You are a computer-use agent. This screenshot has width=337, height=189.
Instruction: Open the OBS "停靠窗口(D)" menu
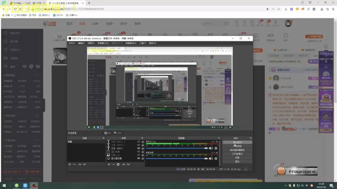[x=103, y=43]
